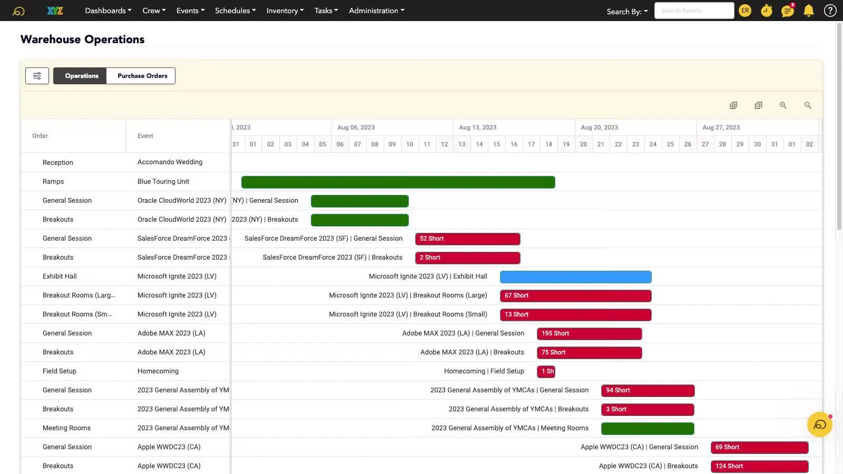This screenshot has height=474, width=843.
Task: Open the 3 Short bar
Action: [x=648, y=410]
